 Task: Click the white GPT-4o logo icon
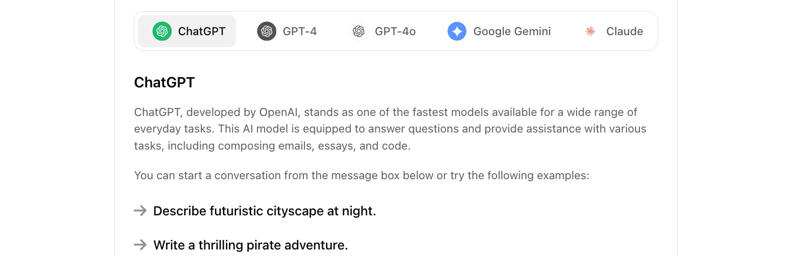(x=359, y=31)
